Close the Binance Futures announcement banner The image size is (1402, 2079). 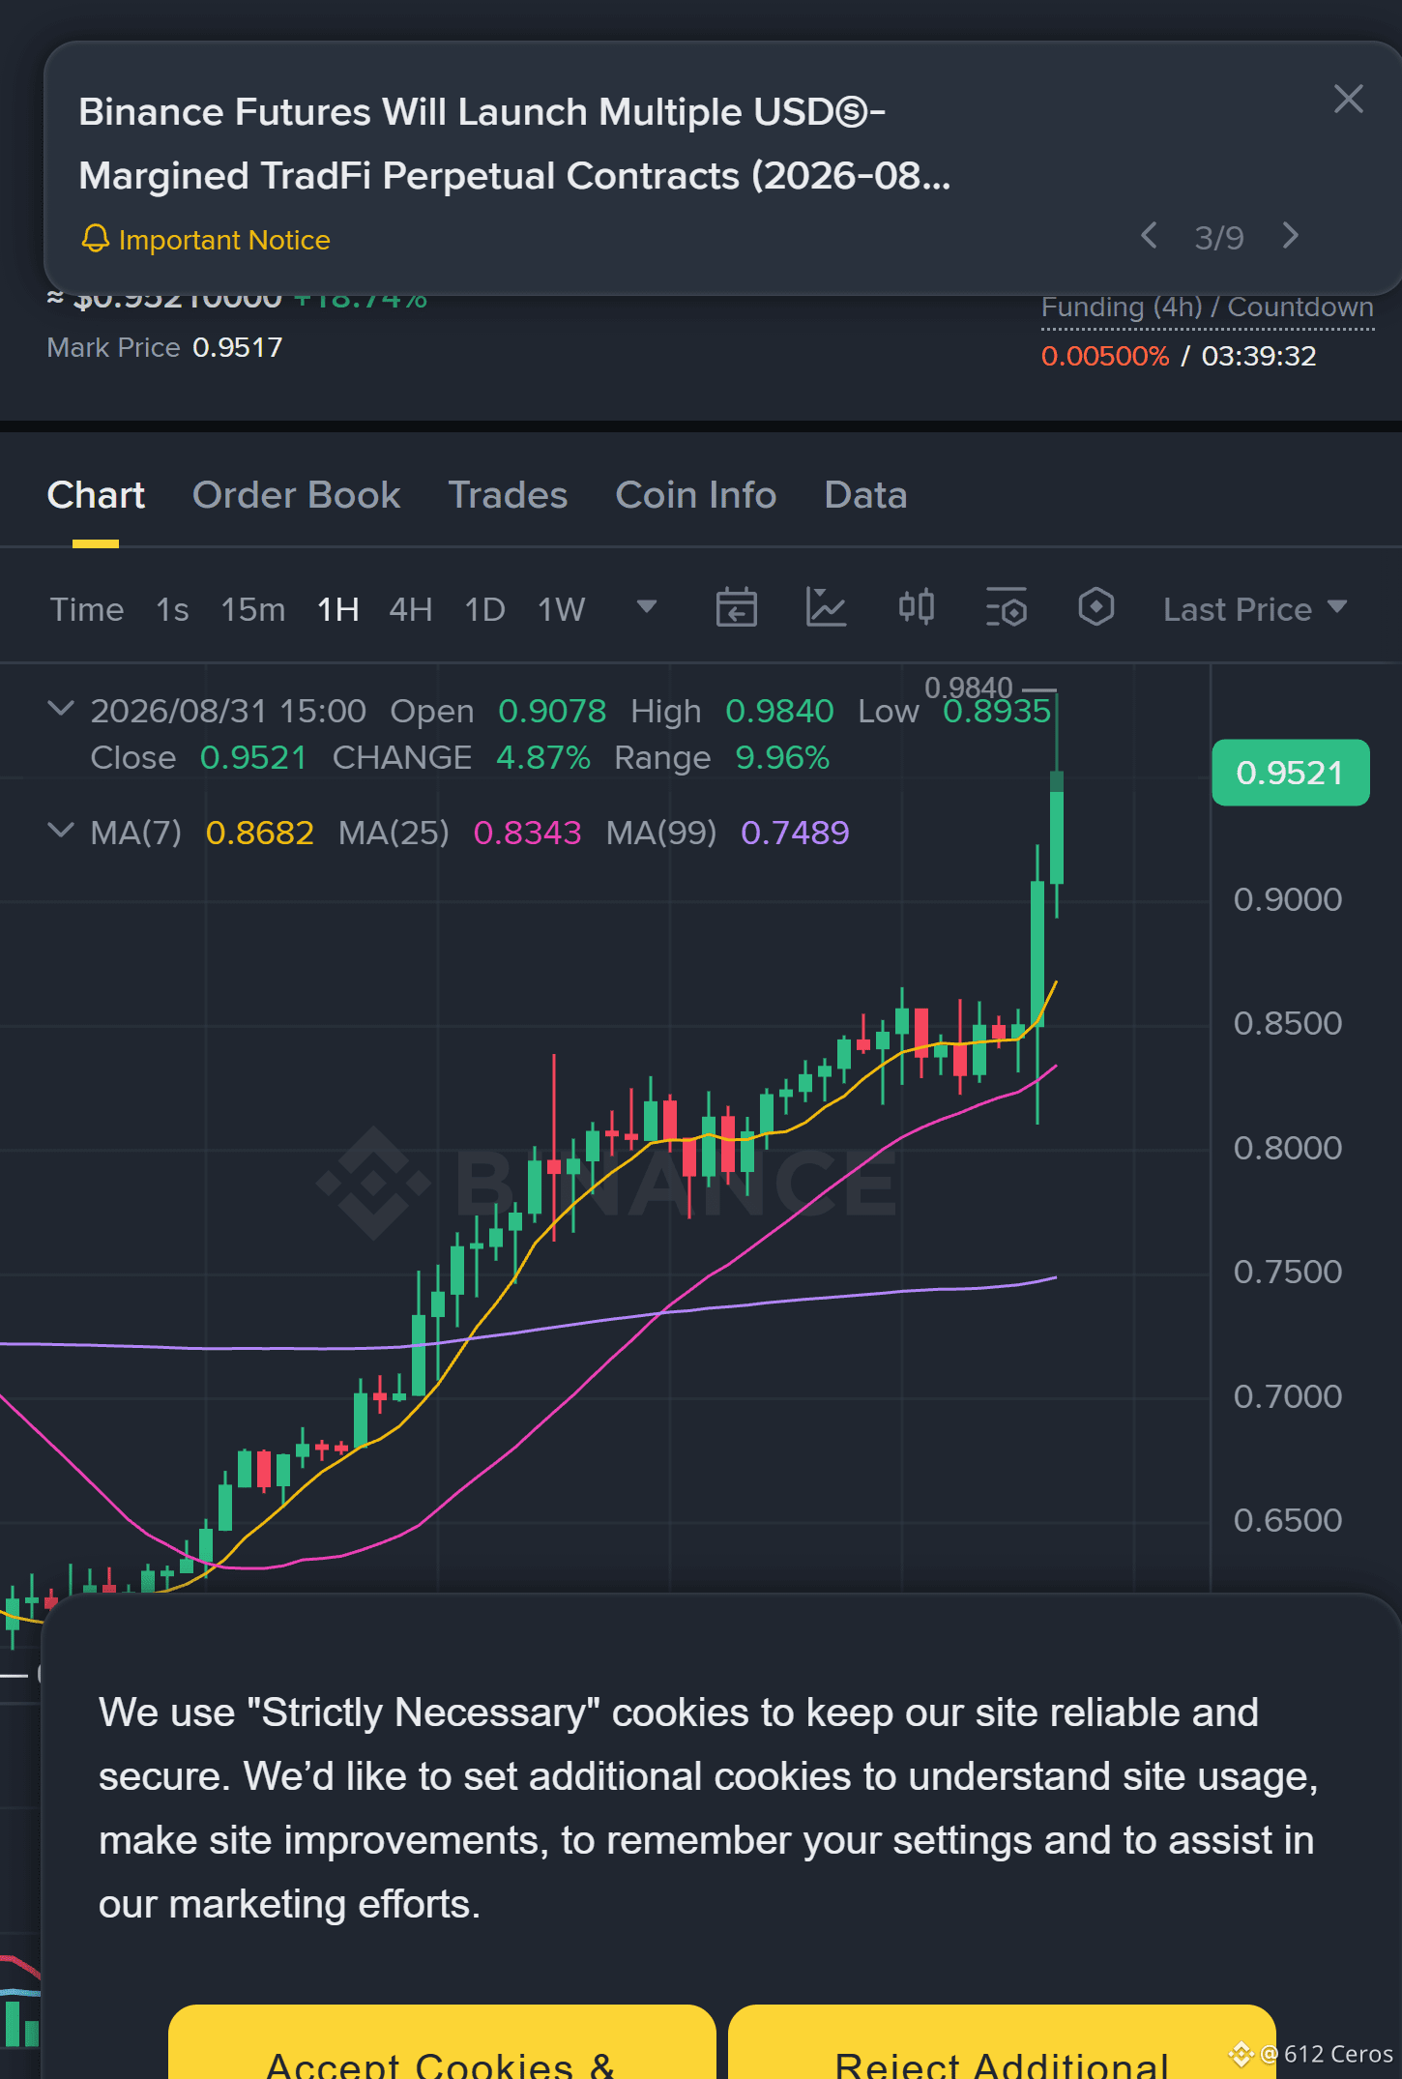tap(1348, 99)
